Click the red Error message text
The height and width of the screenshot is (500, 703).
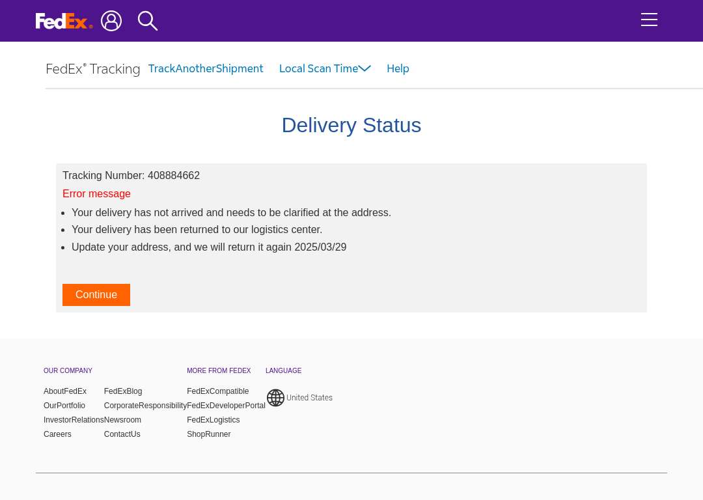96,194
